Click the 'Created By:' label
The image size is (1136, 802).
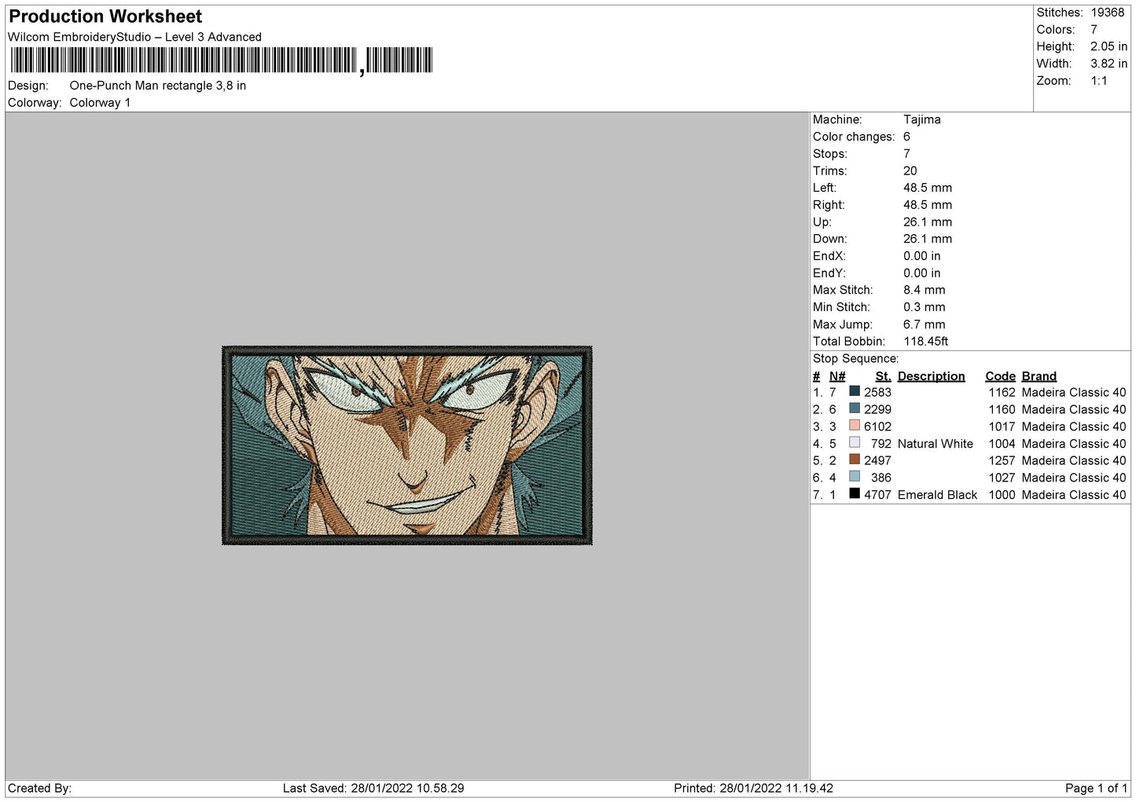[x=39, y=788]
